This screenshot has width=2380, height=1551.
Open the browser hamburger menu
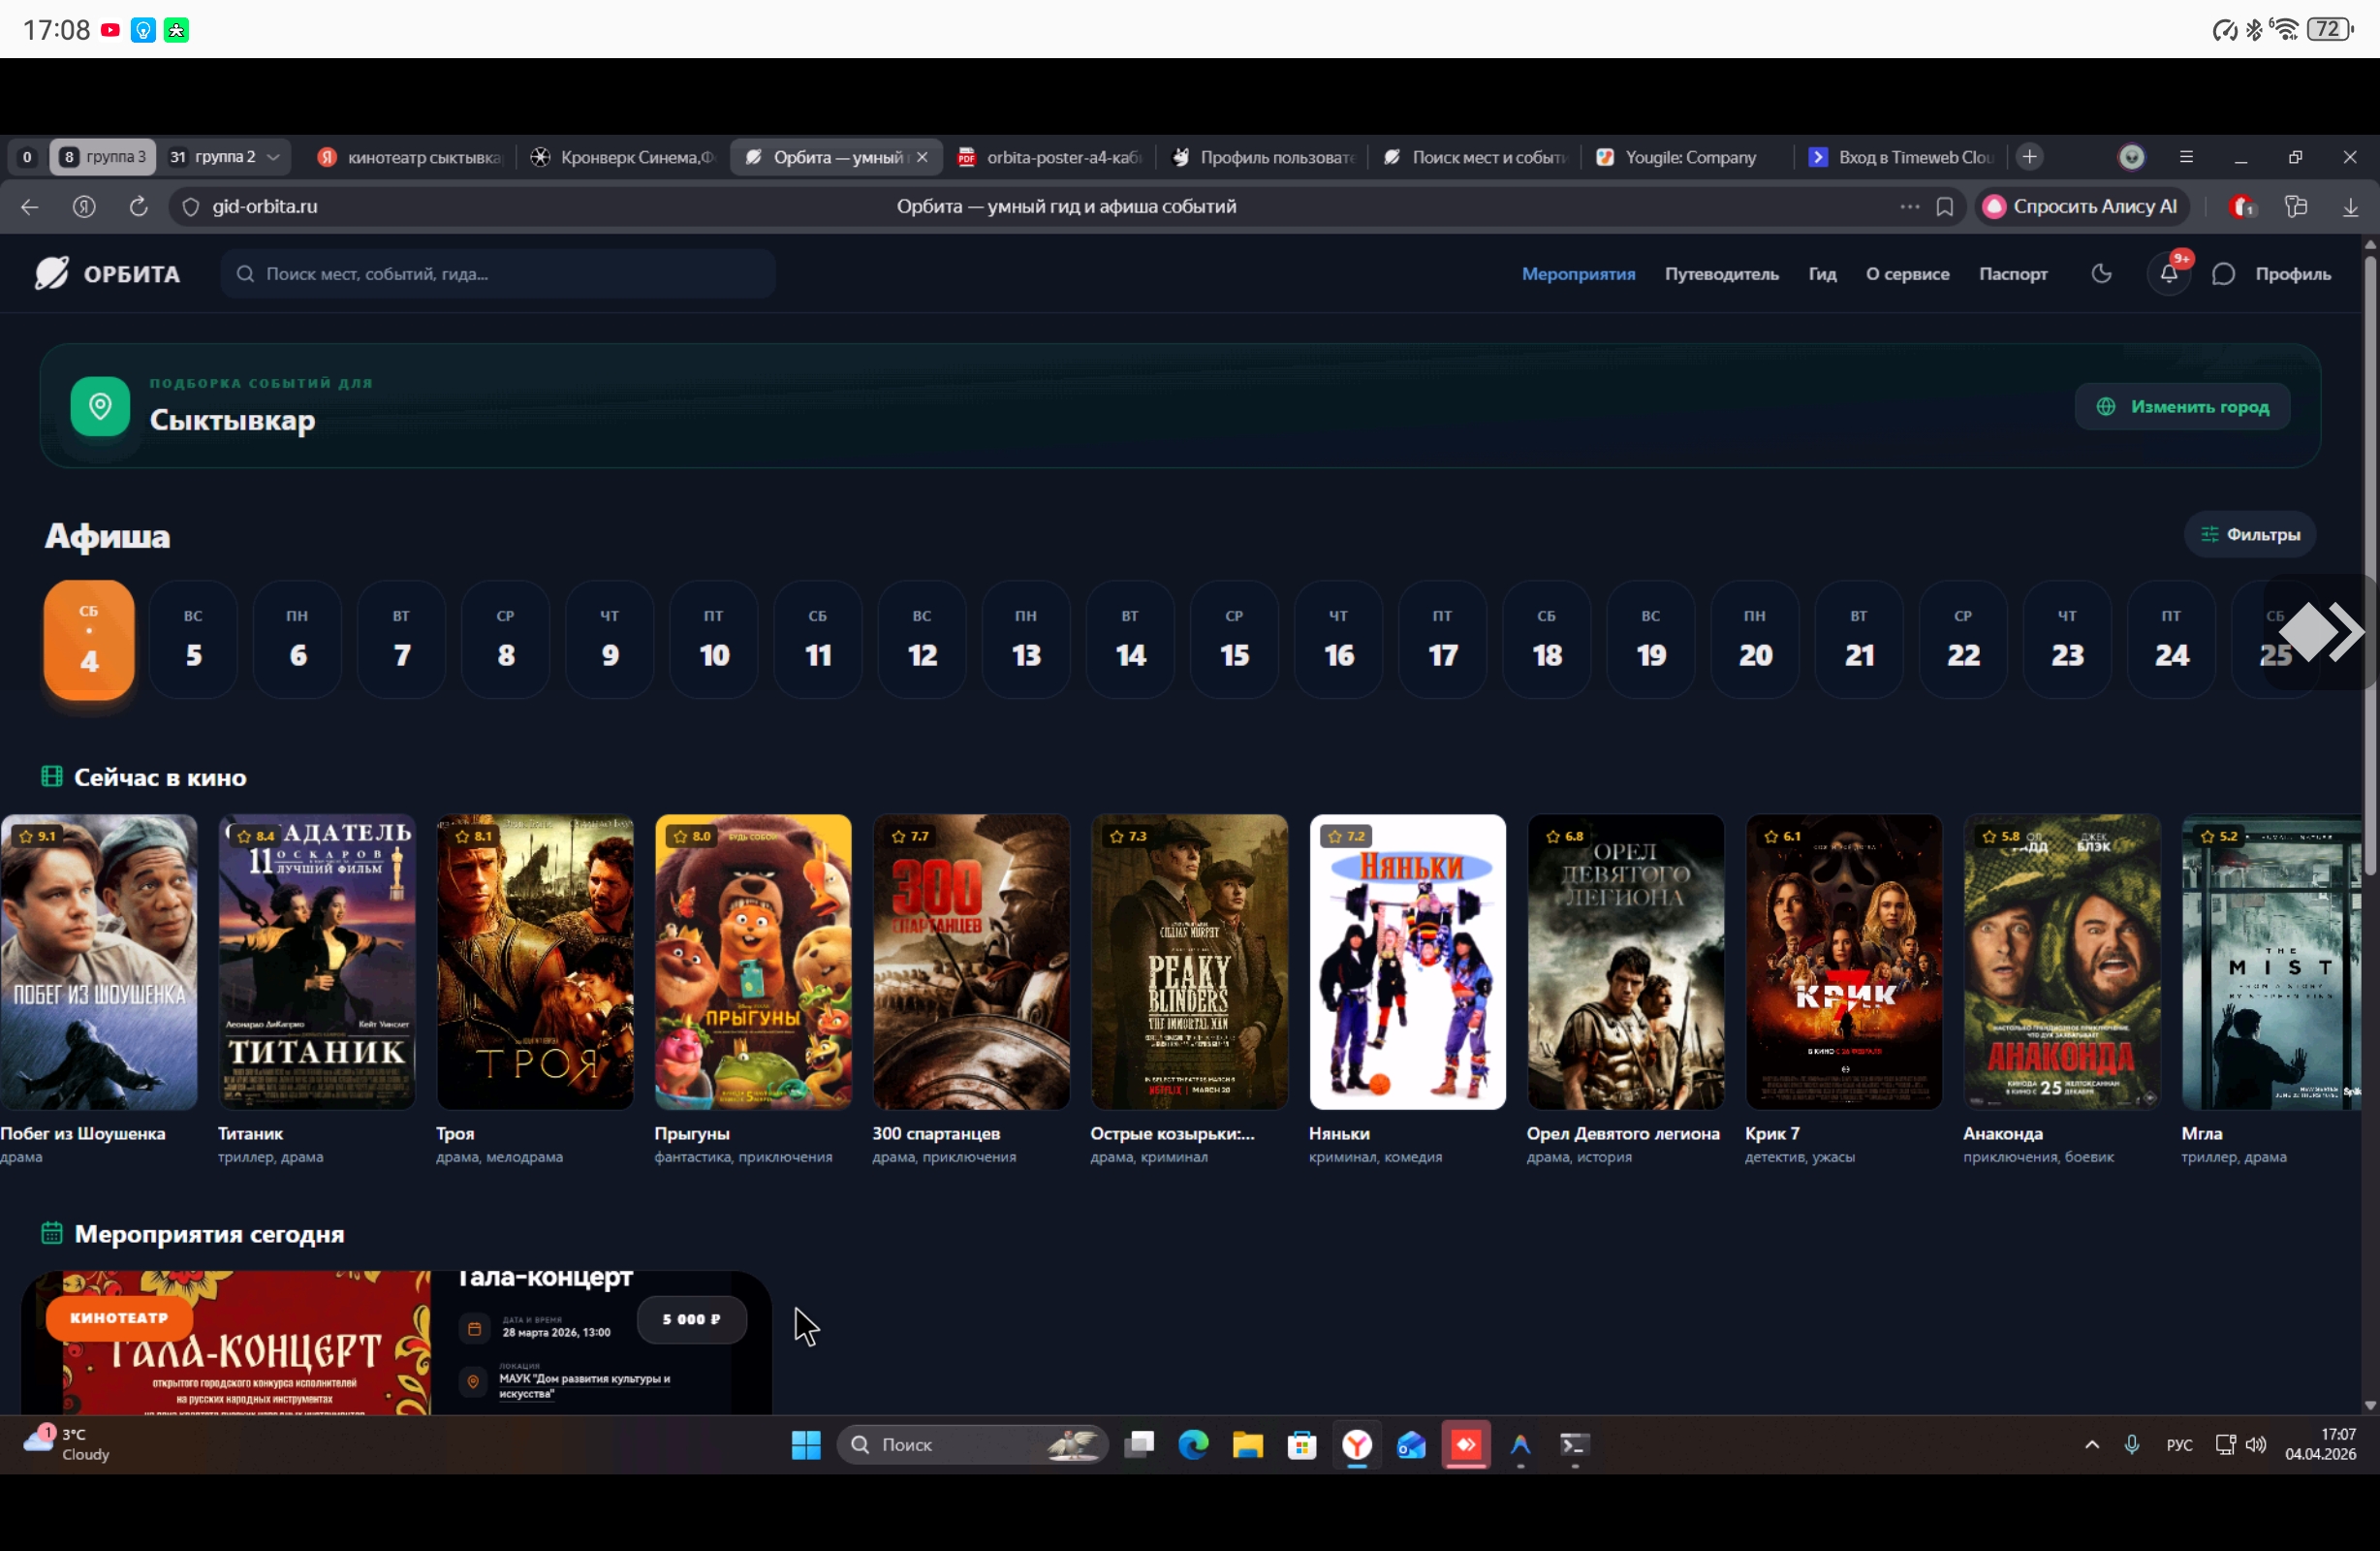(x=2186, y=157)
